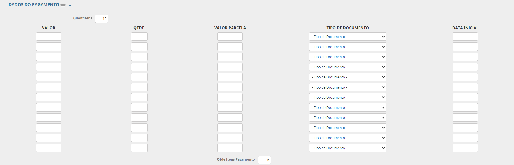Viewport: 514px width, 165px height.
Task: Click the QuantItens input field
Action: click(102, 19)
